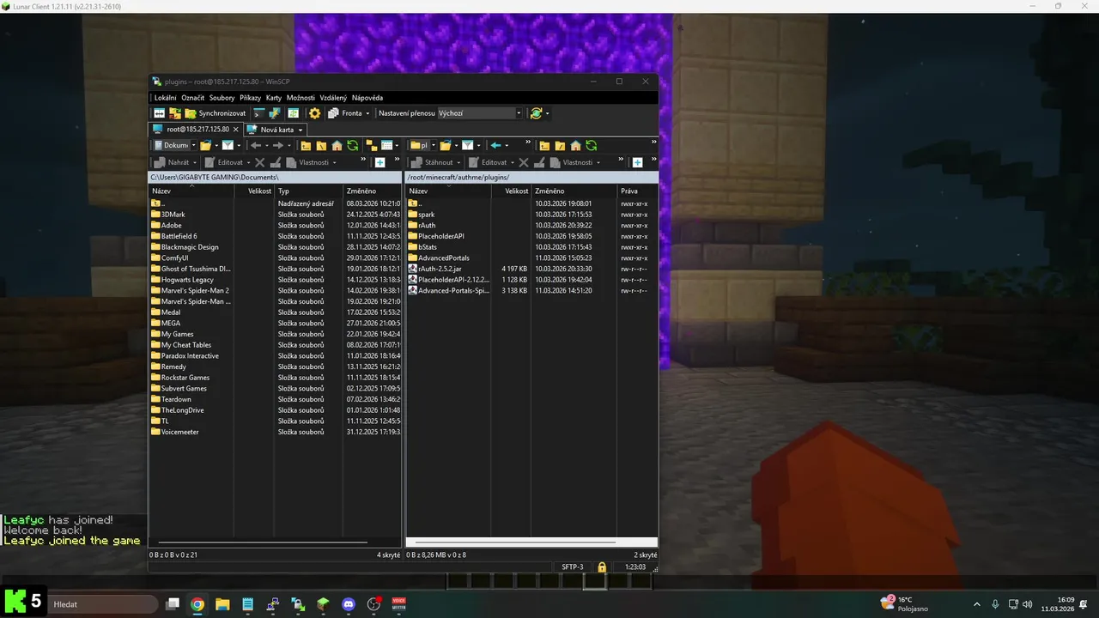Click the remote panel filter icon
The height and width of the screenshot is (618, 1099).
tap(467, 145)
